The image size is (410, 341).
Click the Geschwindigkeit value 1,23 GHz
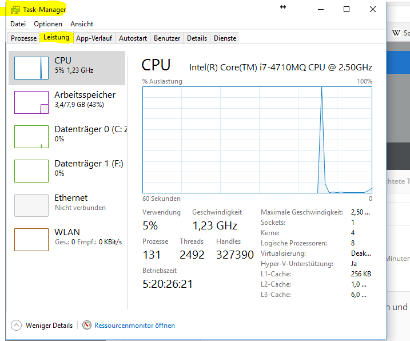click(215, 225)
